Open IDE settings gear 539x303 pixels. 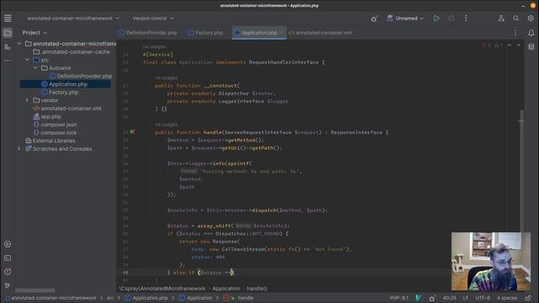point(531,19)
